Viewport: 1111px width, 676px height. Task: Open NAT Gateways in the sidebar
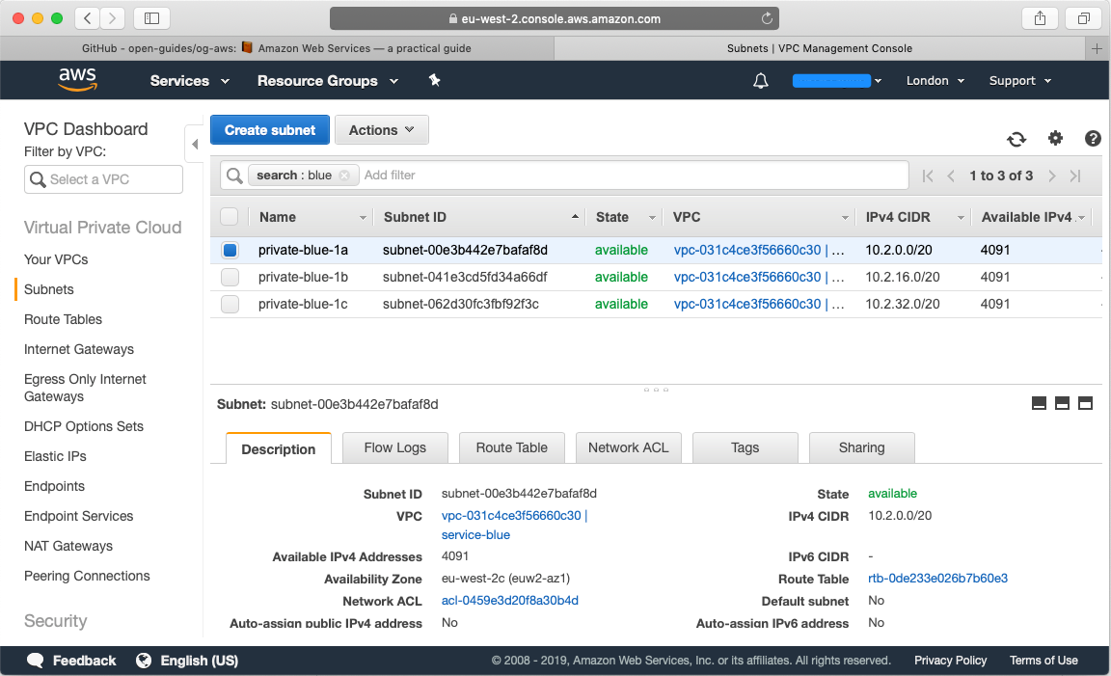[68, 547]
